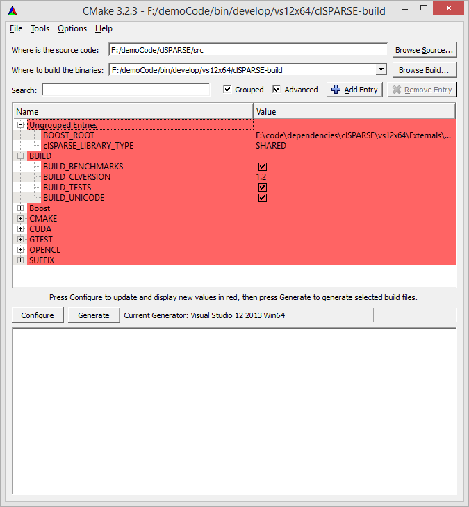
Task: Run the Configure button
Action: (38, 315)
